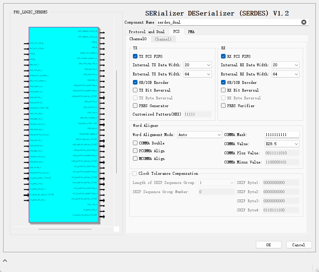Disable the 8B/10B Encoder checkbox
Viewport: 319px width, 272px height.
135,82
